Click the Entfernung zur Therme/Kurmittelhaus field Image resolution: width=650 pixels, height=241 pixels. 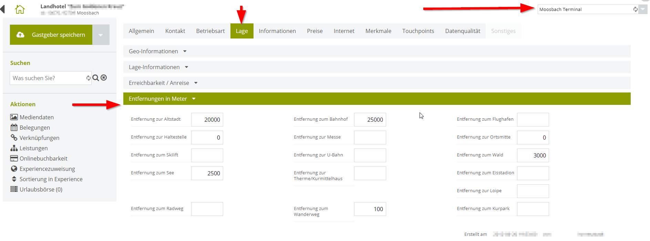[x=370, y=173]
